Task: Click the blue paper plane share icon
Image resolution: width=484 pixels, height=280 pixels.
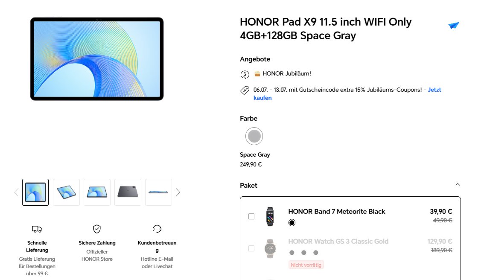Action: click(453, 25)
